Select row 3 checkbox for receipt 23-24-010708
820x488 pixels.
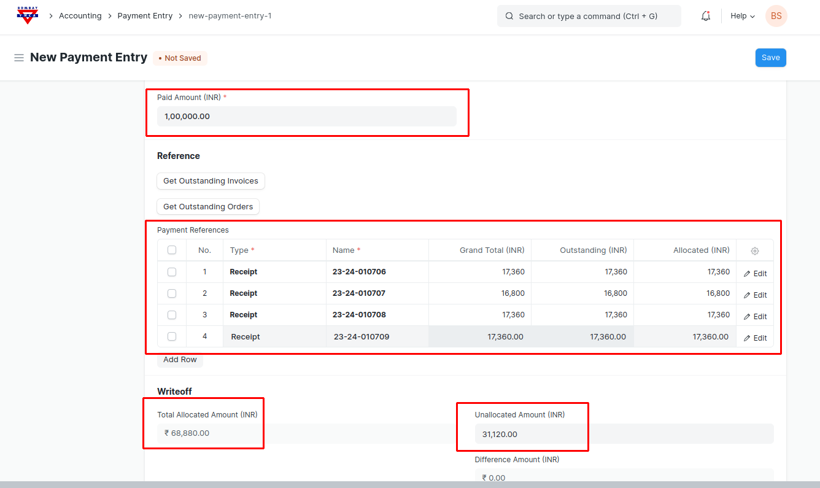click(172, 315)
